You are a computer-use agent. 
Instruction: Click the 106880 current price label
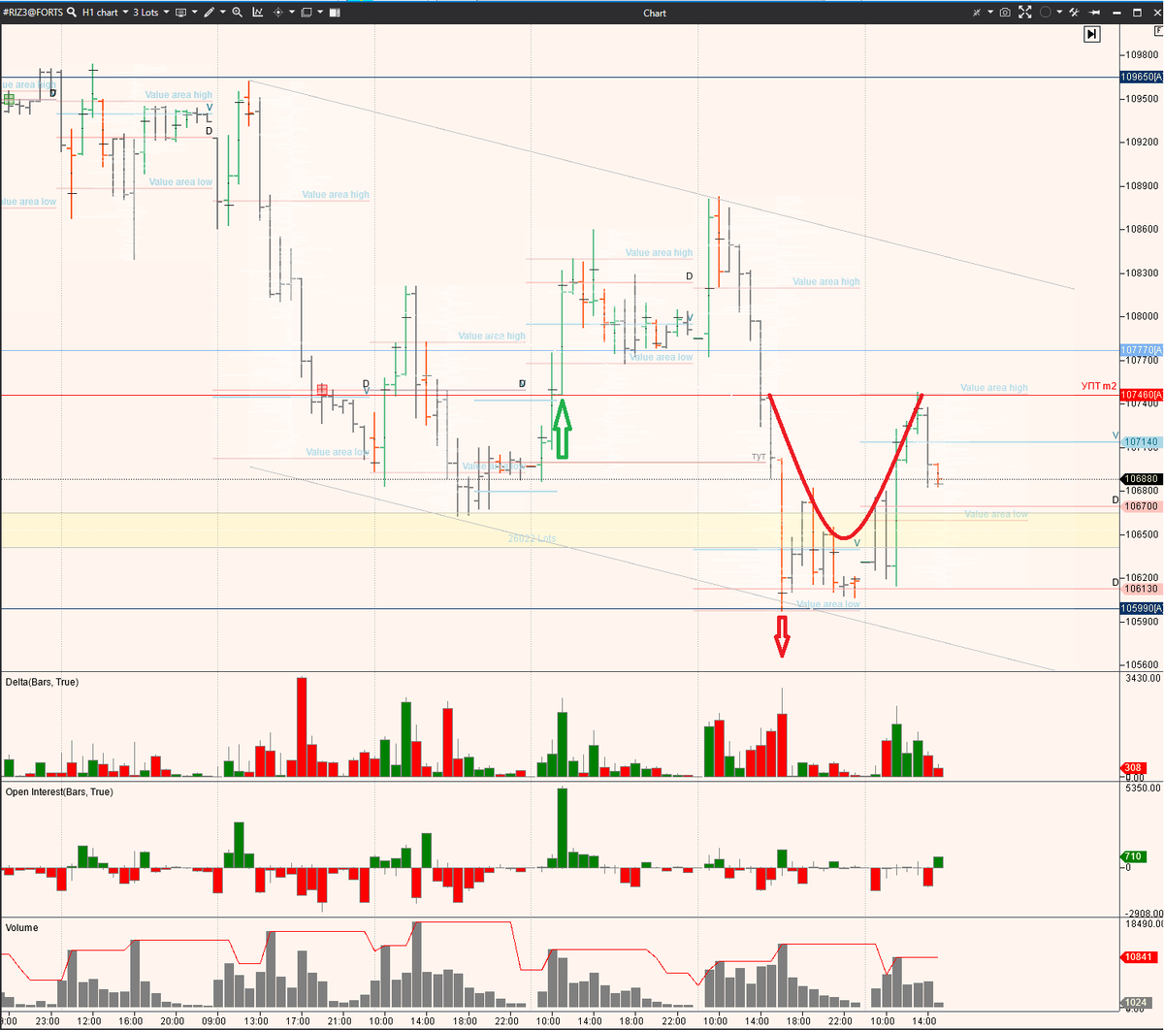click(x=1142, y=479)
